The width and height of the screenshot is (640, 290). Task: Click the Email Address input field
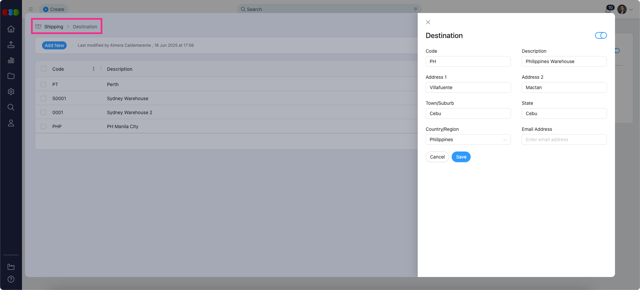(x=564, y=139)
